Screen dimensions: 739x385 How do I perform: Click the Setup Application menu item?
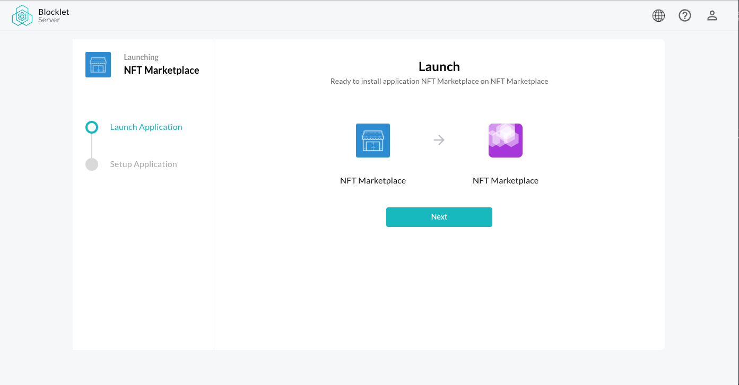pos(143,164)
